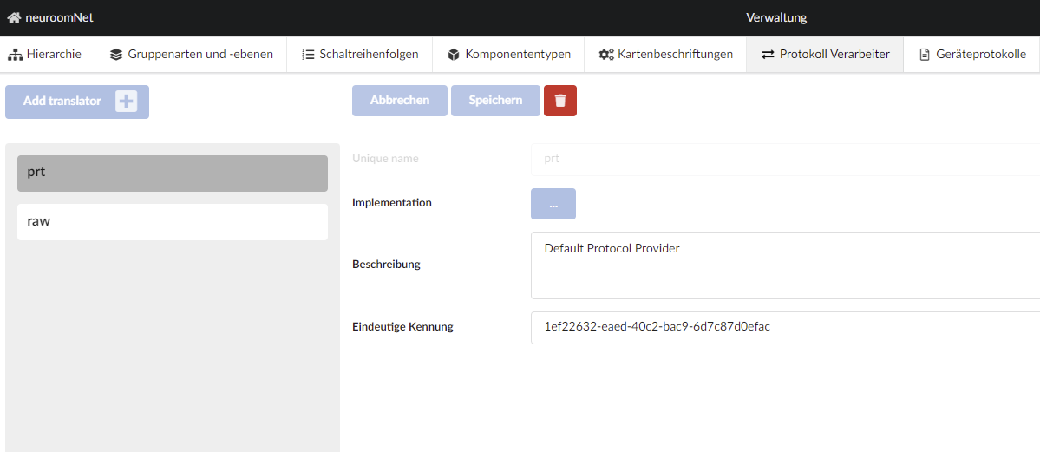Open the Schaltreihenfolgen tab
Image resolution: width=1040 pixels, height=452 pixels.
coord(359,55)
